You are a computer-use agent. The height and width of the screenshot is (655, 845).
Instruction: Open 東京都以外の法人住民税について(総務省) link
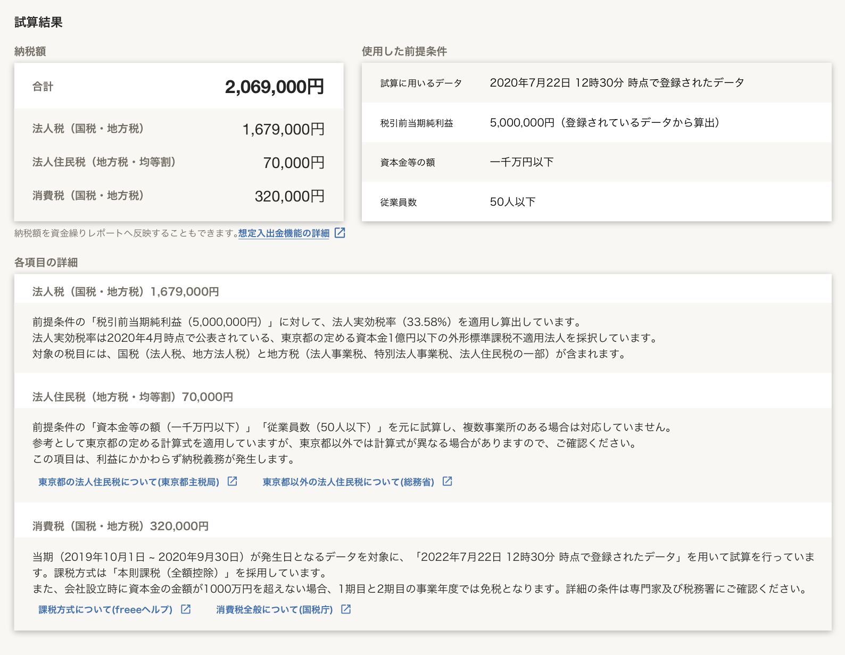(349, 482)
